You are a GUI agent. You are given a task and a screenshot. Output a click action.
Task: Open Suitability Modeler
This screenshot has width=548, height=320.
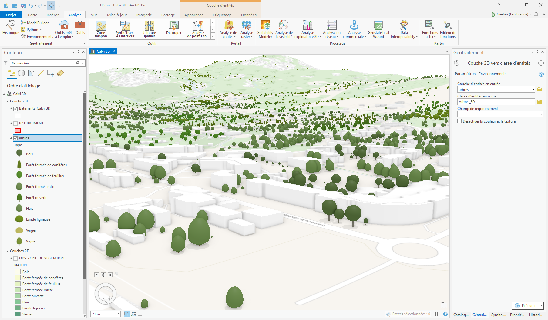click(265, 29)
